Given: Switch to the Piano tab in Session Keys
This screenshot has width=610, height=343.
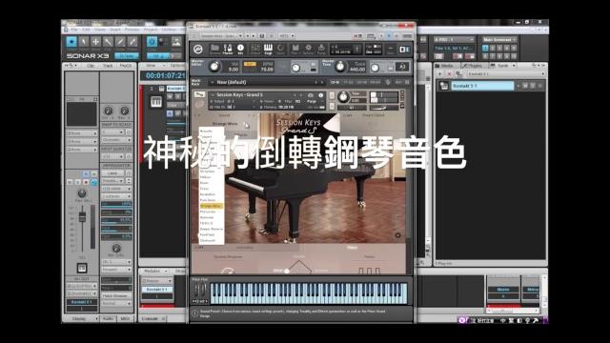Looking at the screenshot, I should tap(352, 248).
